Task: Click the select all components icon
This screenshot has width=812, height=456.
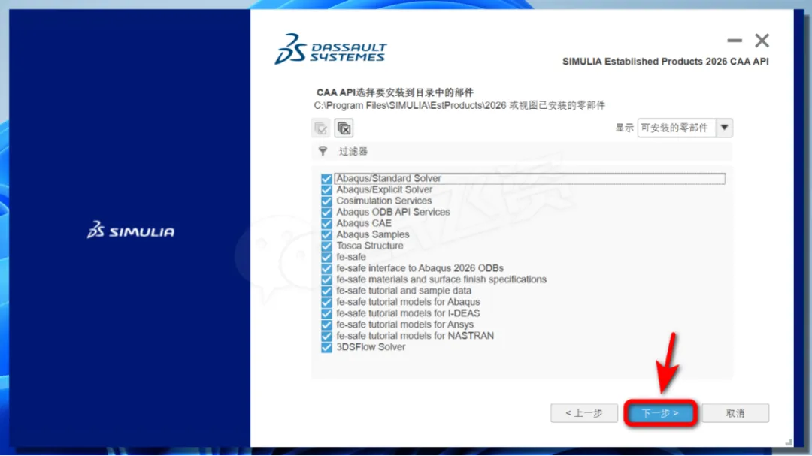Action: click(x=321, y=128)
